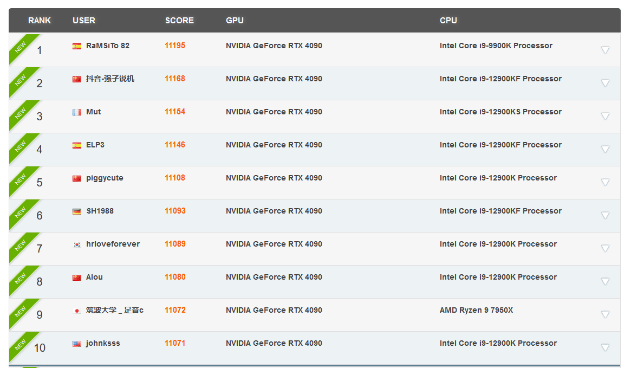Open score 11071 result
The height and width of the screenshot is (368, 631).
coord(175,343)
